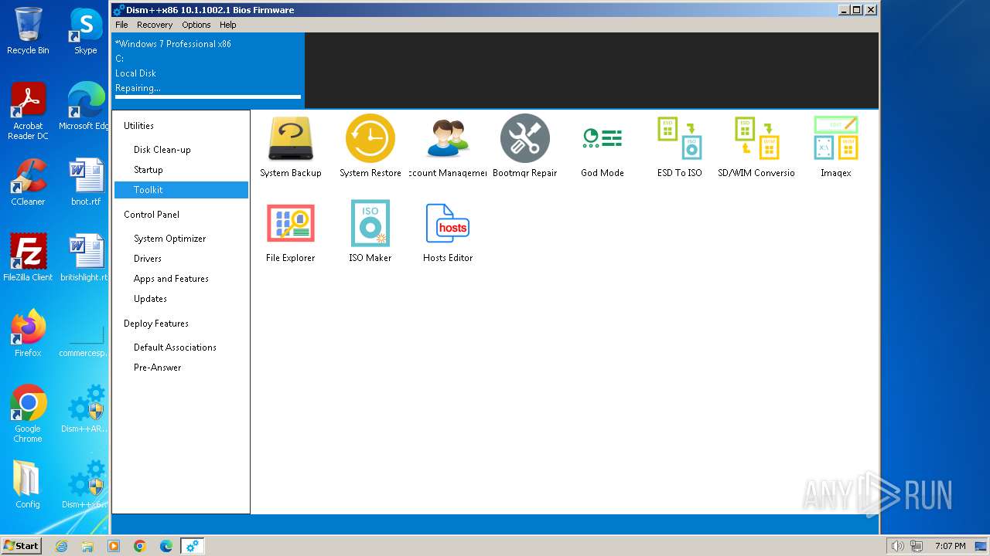Select the Microsoft Edge desktop shortcut
This screenshot has width=990, height=556.
click(84, 107)
